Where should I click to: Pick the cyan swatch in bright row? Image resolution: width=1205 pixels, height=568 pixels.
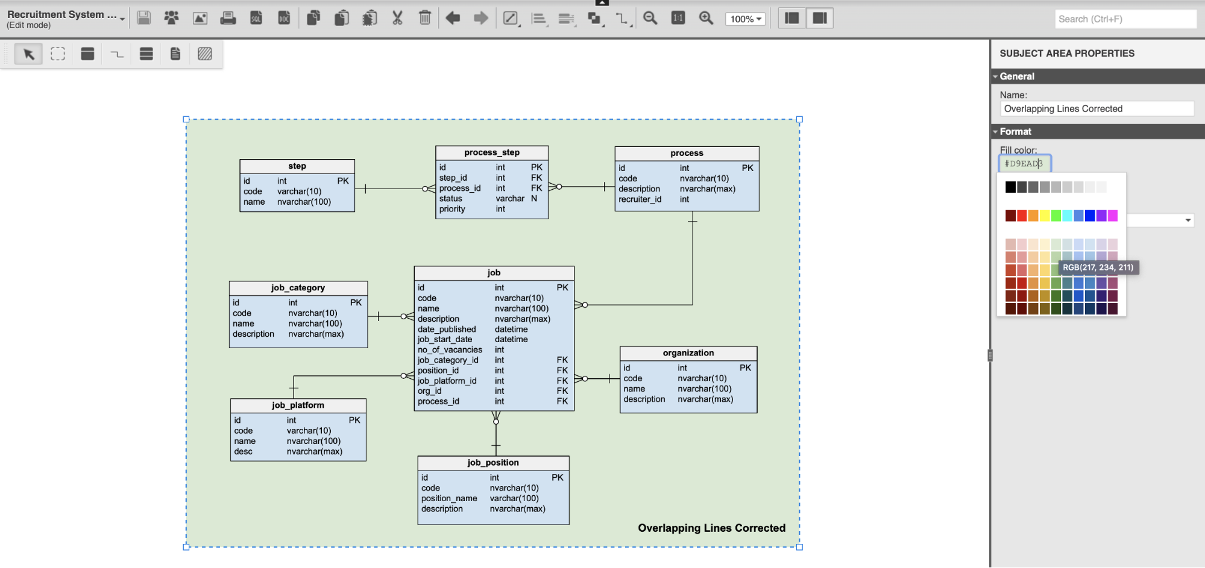click(x=1068, y=216)
